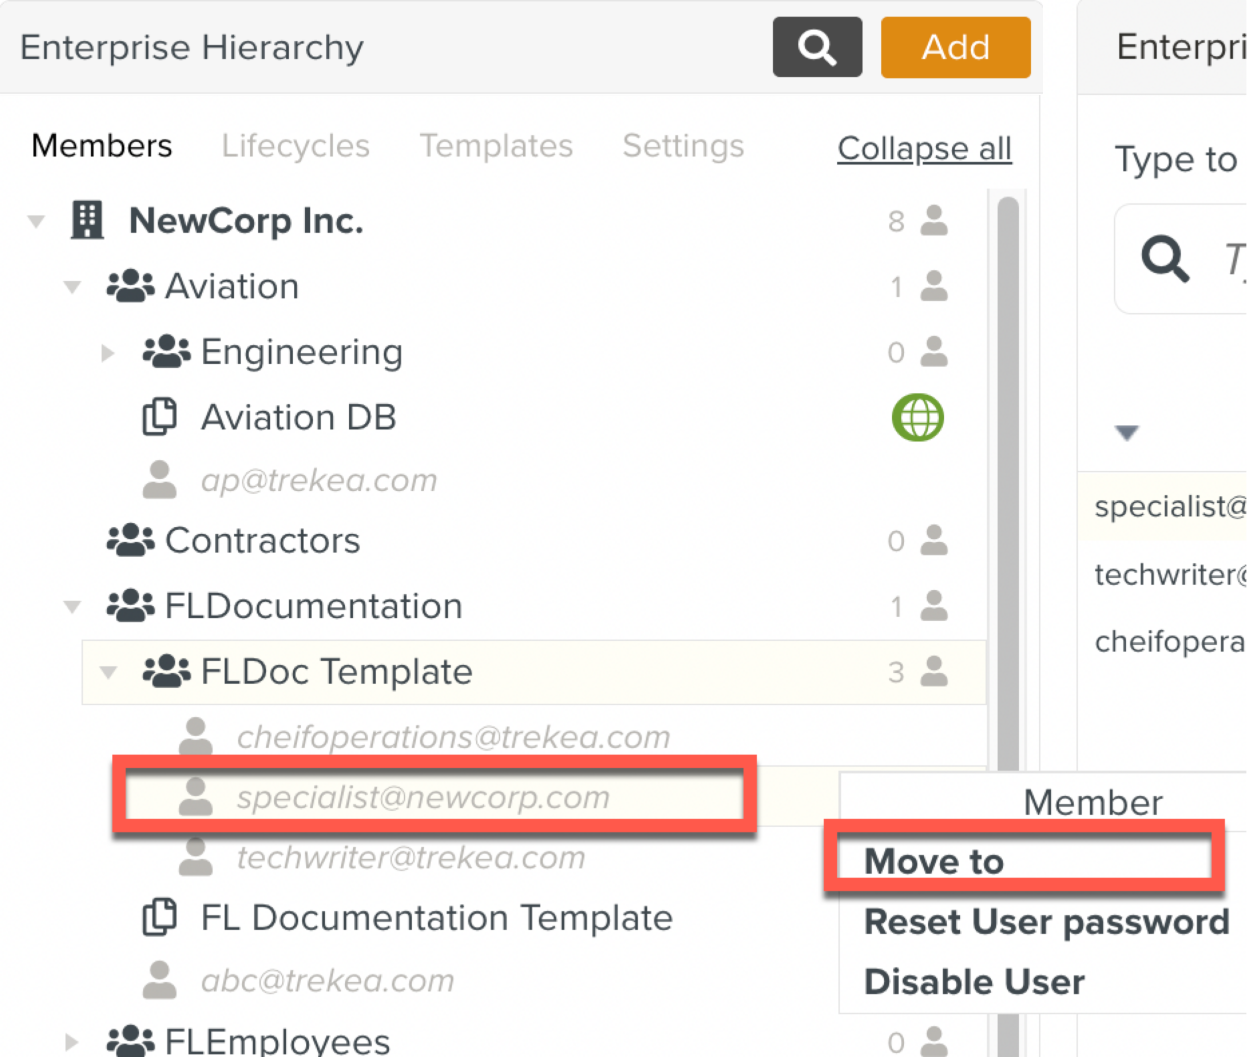Click user icon beside abc@trekea.com
Screen dimensions: 1249x1057
coord(159,981)
